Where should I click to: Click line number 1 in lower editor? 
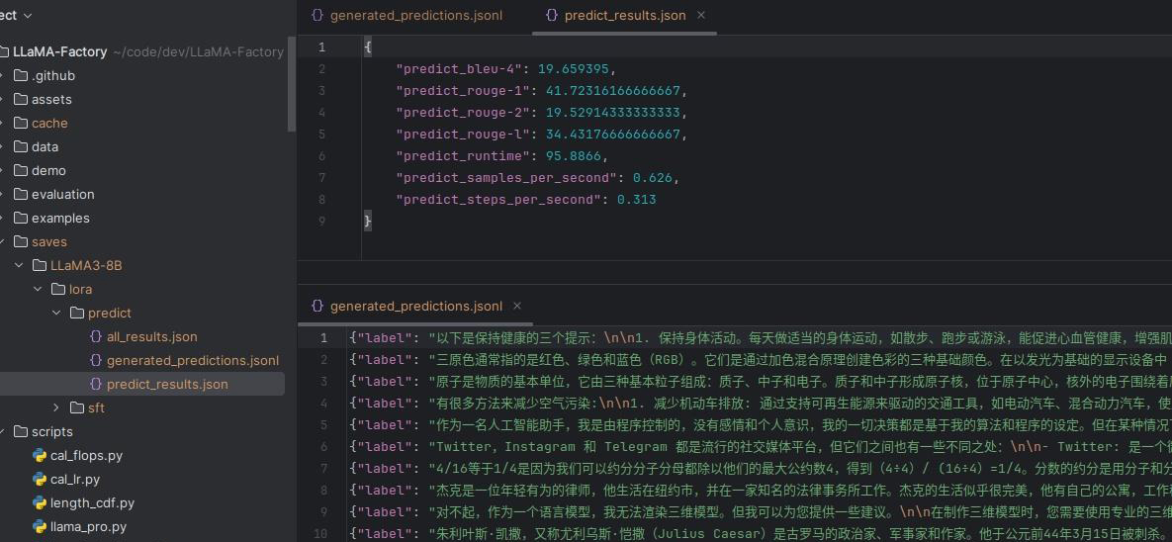(322, 338)
